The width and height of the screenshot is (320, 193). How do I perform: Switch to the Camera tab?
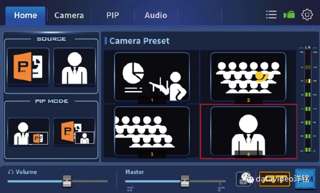(x=69, y=15)
